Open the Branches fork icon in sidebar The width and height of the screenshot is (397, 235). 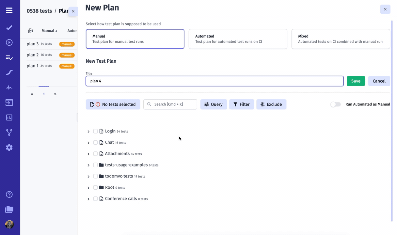coord(9,133)
